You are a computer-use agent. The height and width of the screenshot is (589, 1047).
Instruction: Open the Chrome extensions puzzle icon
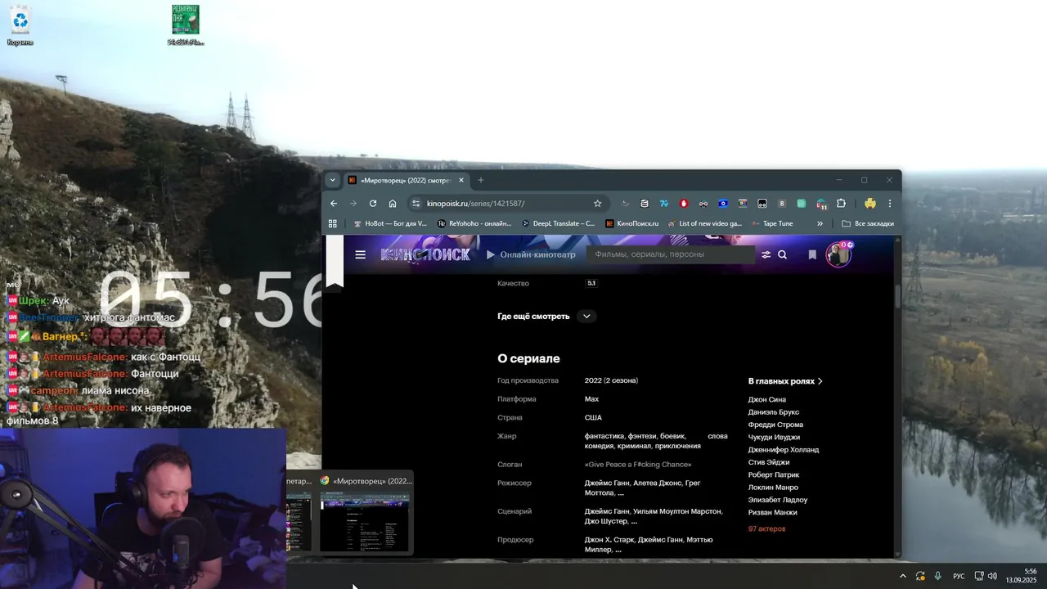(x=841, y=204)
